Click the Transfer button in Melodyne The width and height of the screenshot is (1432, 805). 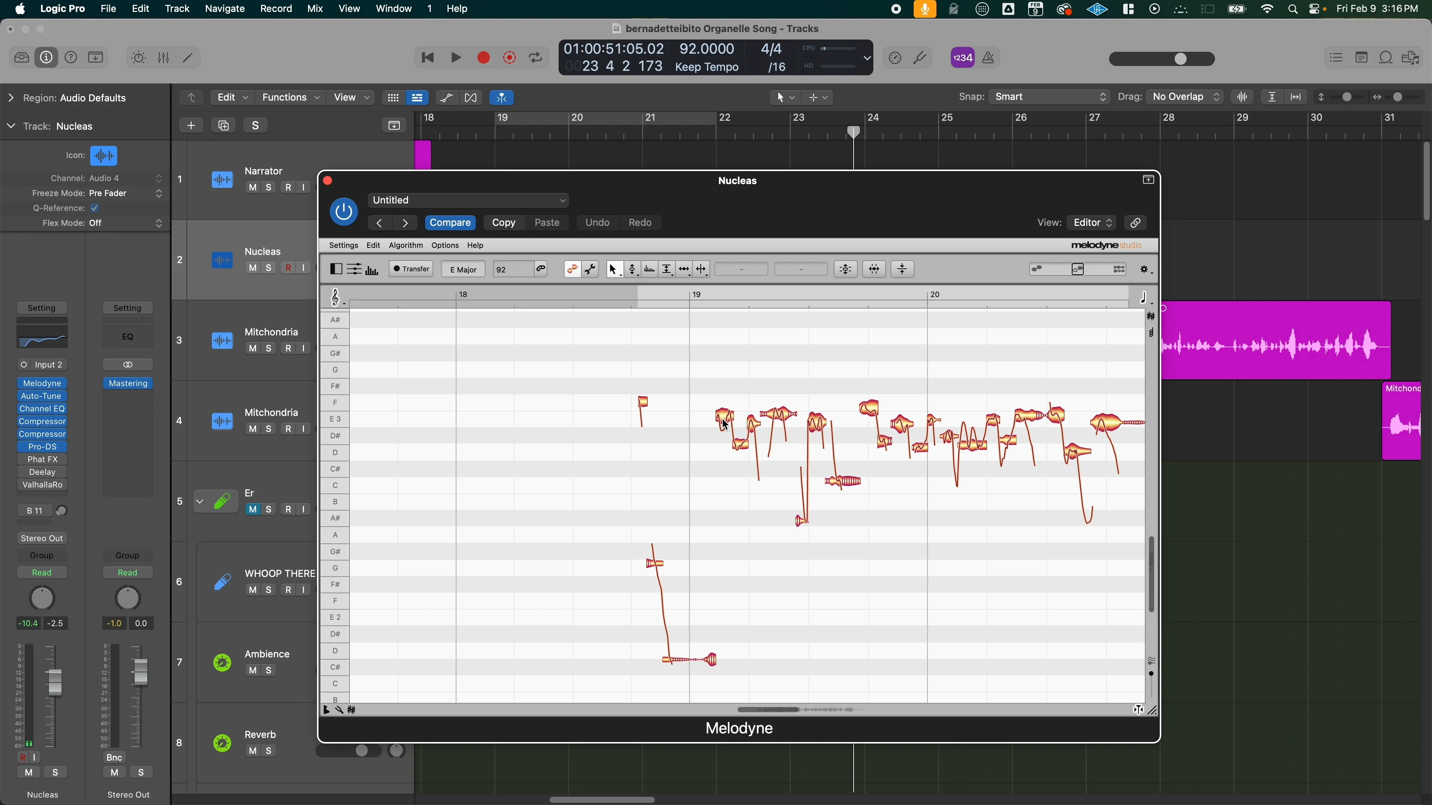(x=411, y=269)
